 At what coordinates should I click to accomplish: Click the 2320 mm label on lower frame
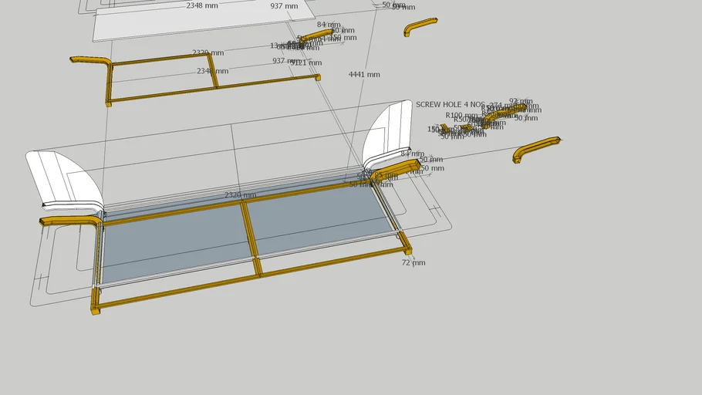pyautogui.click(x=240, y=195)
